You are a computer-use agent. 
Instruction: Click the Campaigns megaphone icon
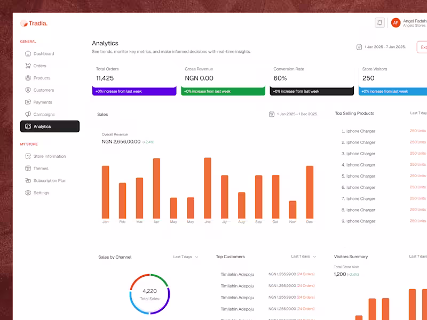[28, 114]
